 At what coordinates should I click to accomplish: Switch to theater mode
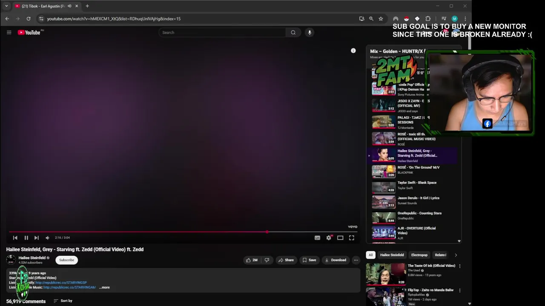click(340, 238)
